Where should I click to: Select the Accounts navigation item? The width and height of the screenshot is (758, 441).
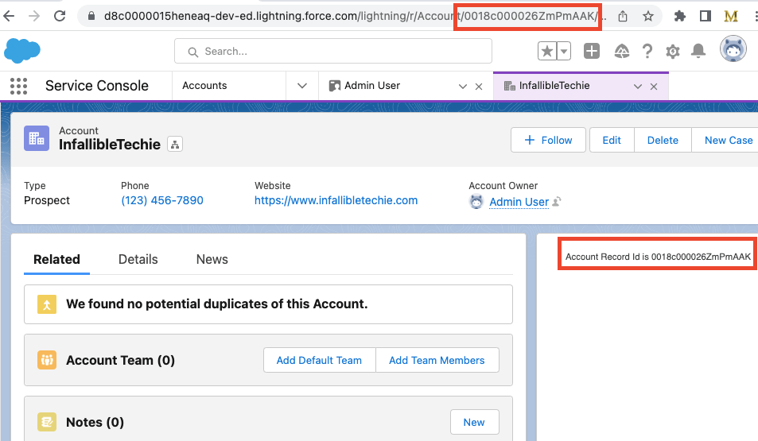pos(204,86)
